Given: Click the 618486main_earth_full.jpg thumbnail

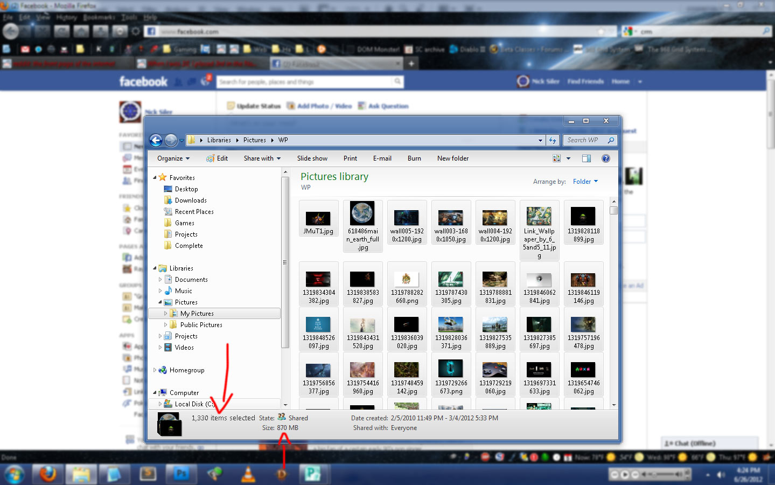Looking at the screenshot, I should pyautogui.click(x=362, y=213).
